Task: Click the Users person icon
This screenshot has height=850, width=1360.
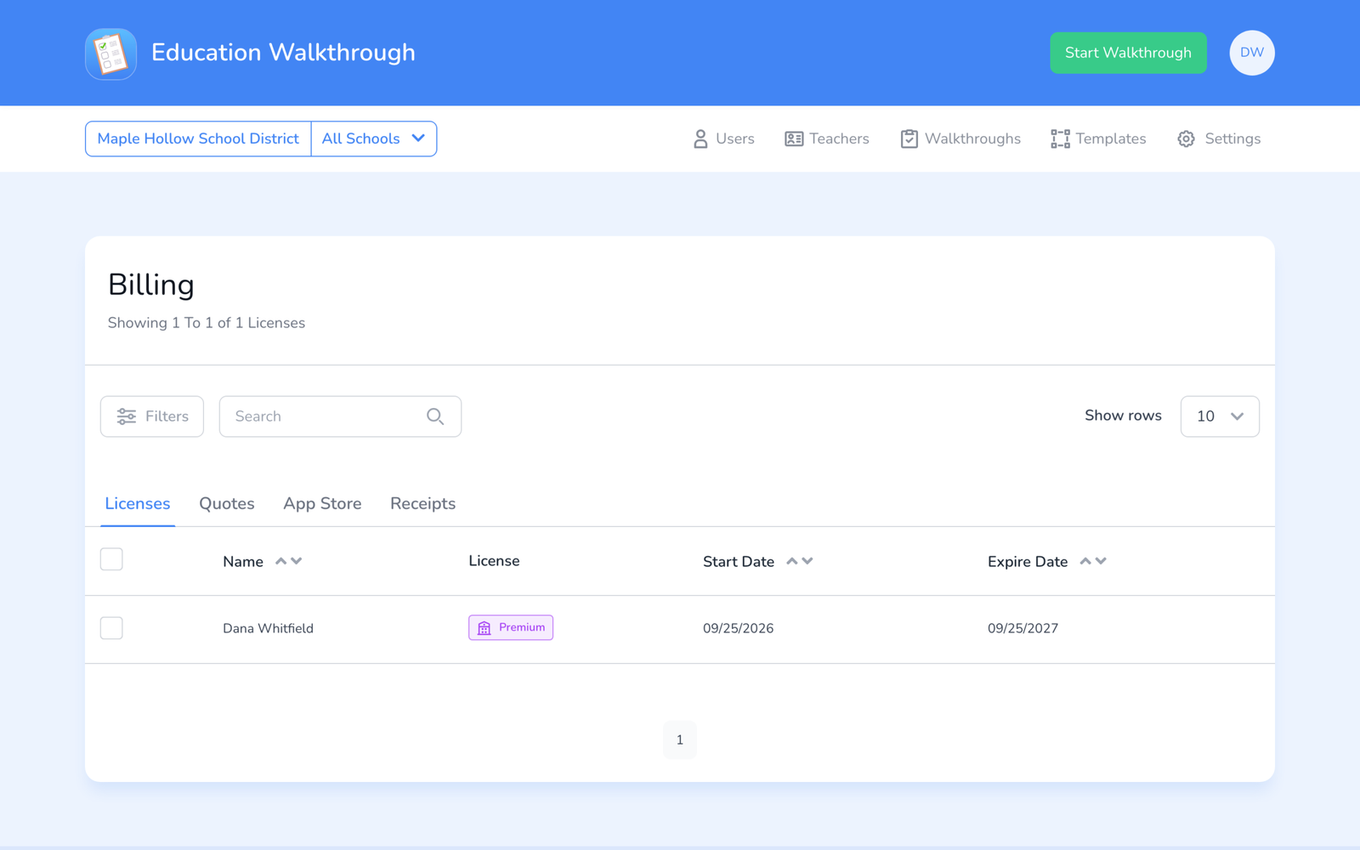Action: (700, 139)
